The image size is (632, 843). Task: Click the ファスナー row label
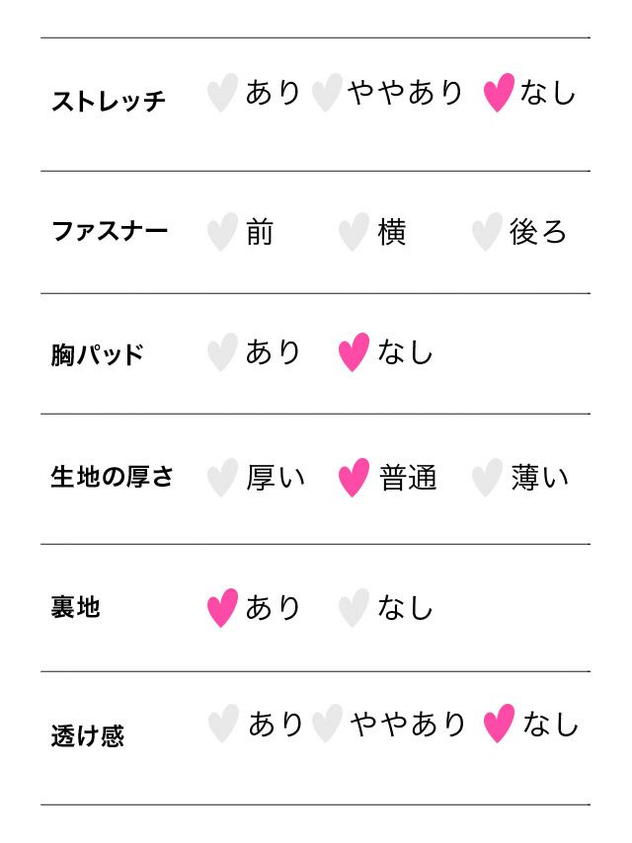[110, 232]
